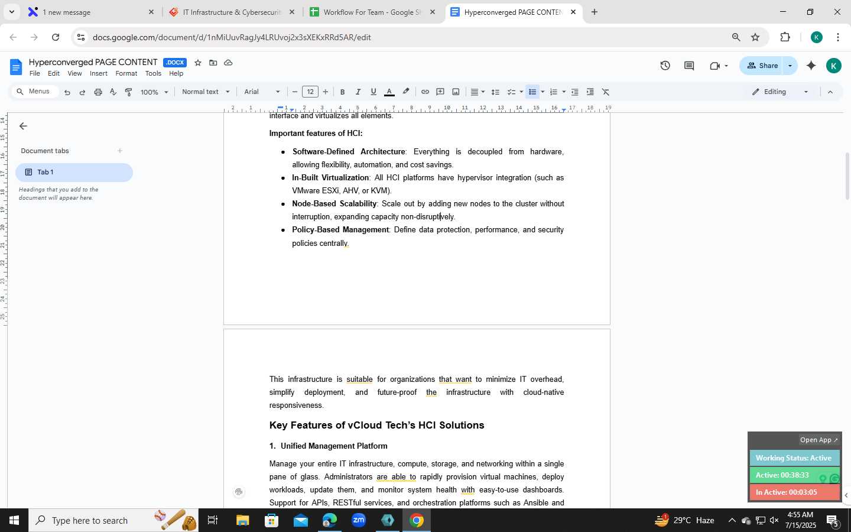The image size is (851, 532).
Task: Open the Format menu
Action: 126,74
